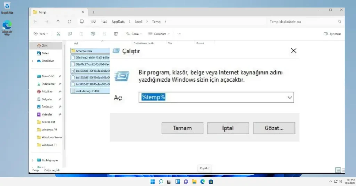Select file mat-debug-11460
The height and width of the screenshot is (186, 356).
tap(90, 91)
